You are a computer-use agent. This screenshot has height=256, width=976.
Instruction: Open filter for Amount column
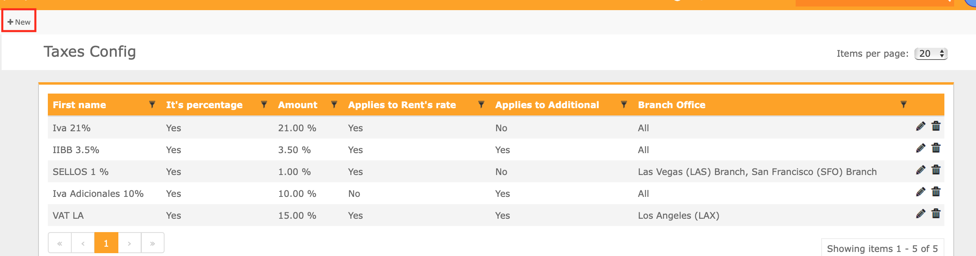tap(334, 105)
